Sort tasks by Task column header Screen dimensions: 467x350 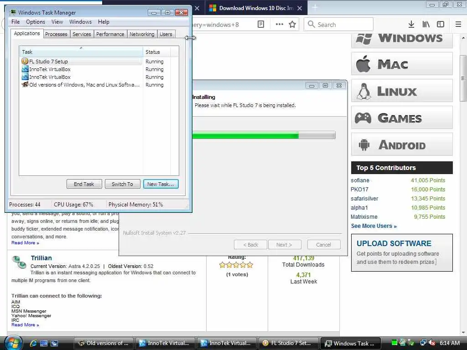[x=81, y=52]
